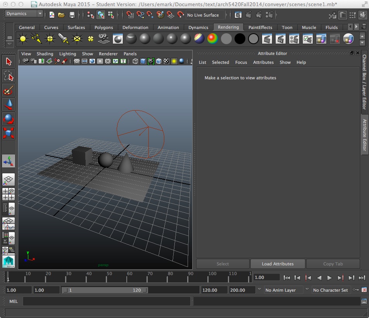The width and height of the screenshot is (369, 318).
Task: Pick the Rotate tool sphere icon
Action: click(9, 119)
